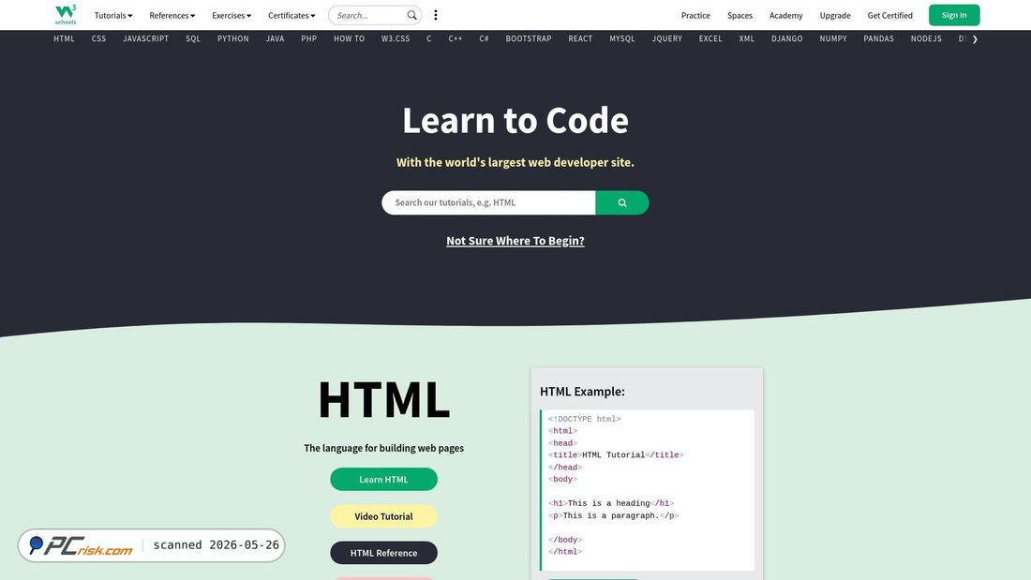The height and width of the screenshot is (580, 1031).
Task: Select C in the language bar
Action: (428, 38)
